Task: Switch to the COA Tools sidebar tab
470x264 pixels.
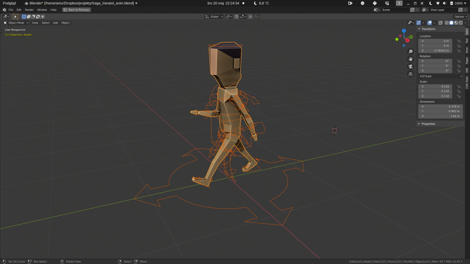Action: point(467,82)
